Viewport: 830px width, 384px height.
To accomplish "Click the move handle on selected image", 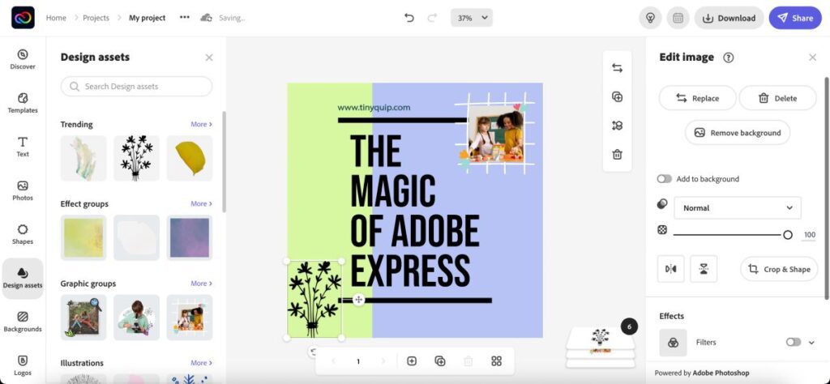I will pos(358,300).
